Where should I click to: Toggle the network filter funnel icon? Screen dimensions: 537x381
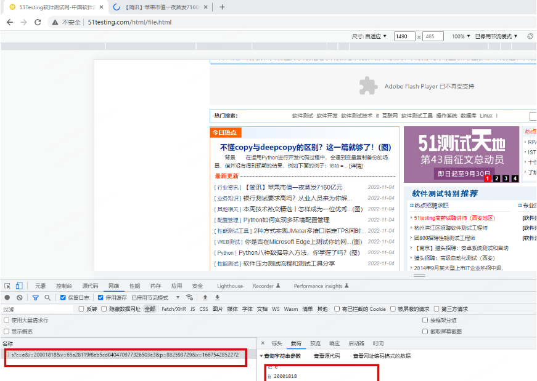(x=35, y=297)
